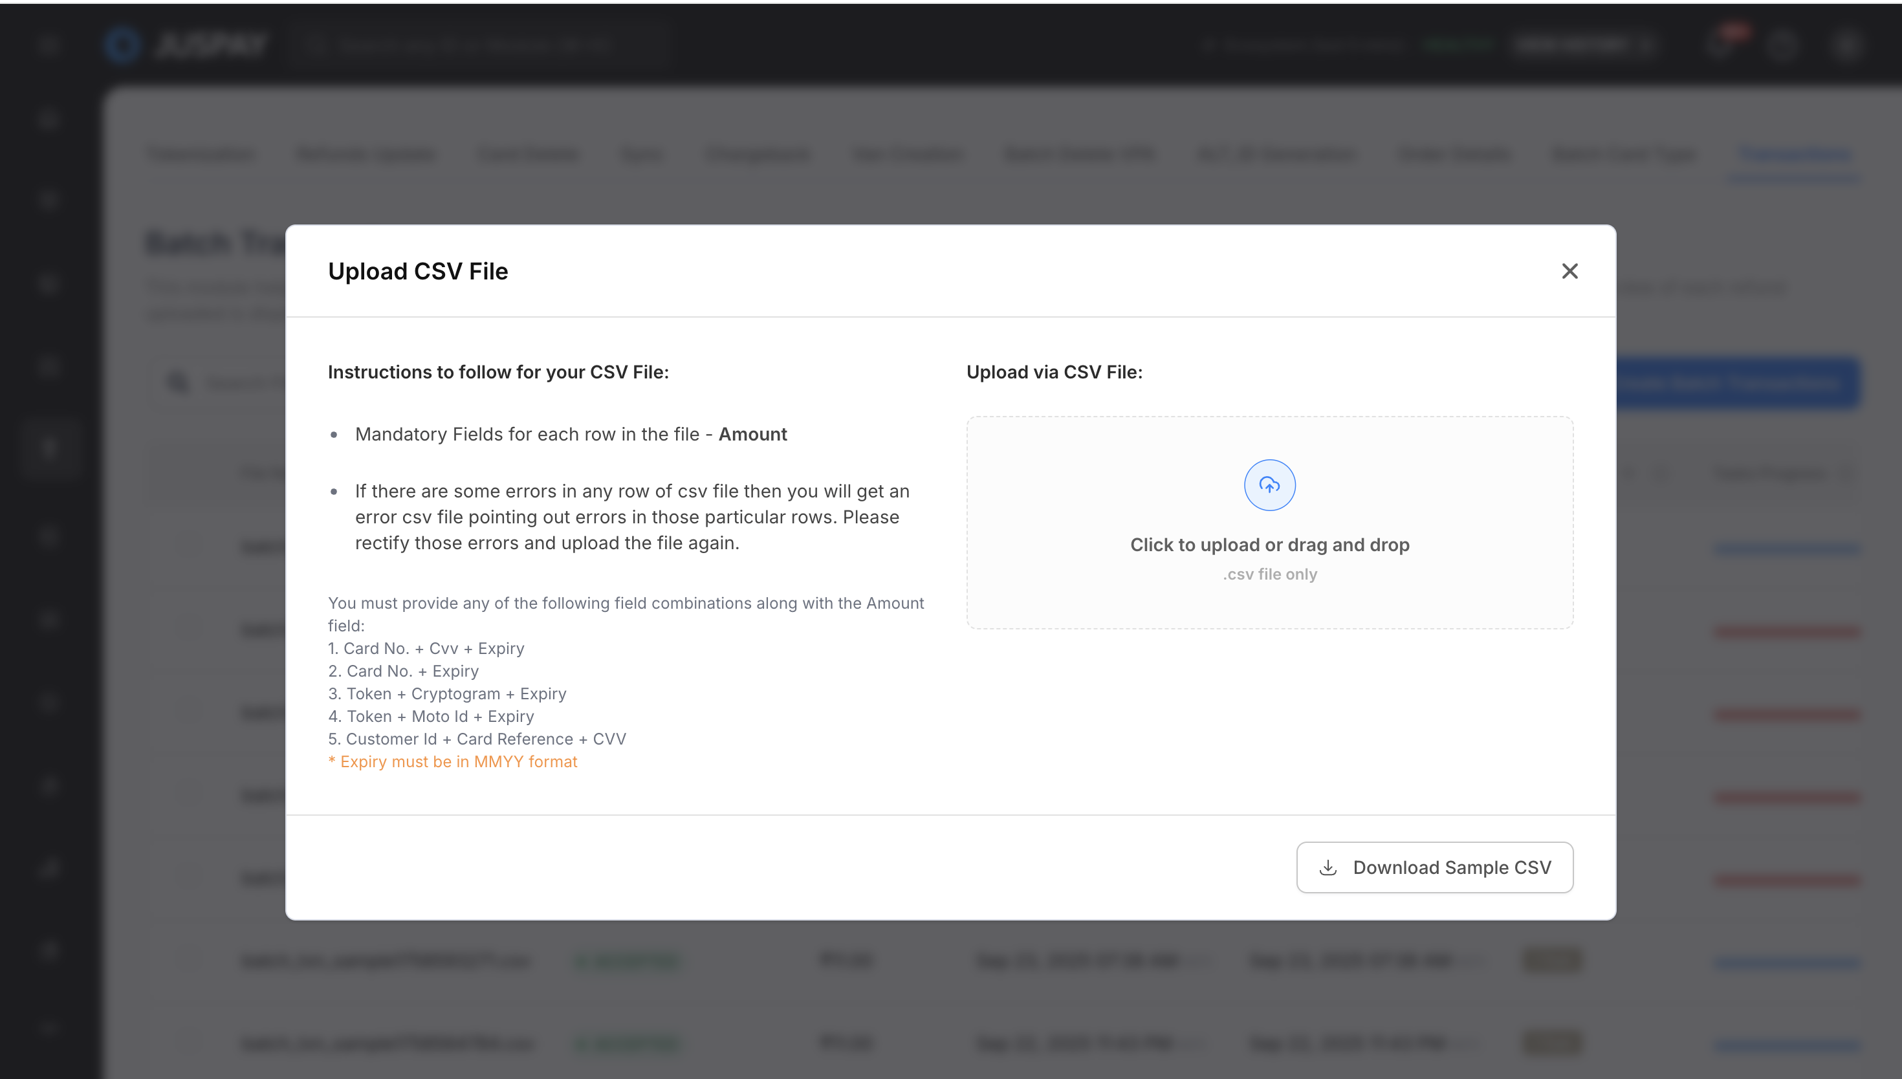Click the Juspay logo

click(185, 45)
